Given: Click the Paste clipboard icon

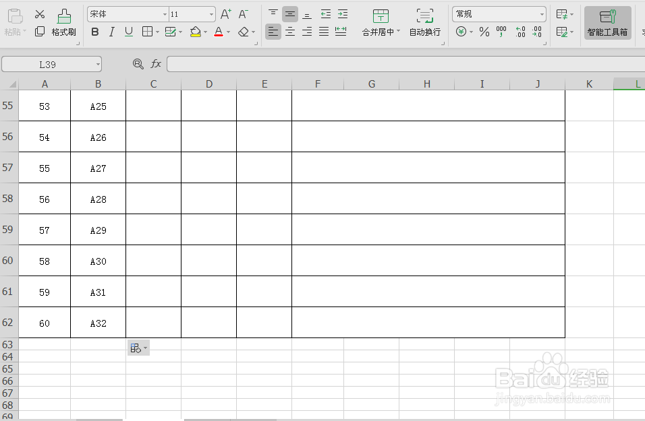Looking at the screenshot, I should (16, 16).
